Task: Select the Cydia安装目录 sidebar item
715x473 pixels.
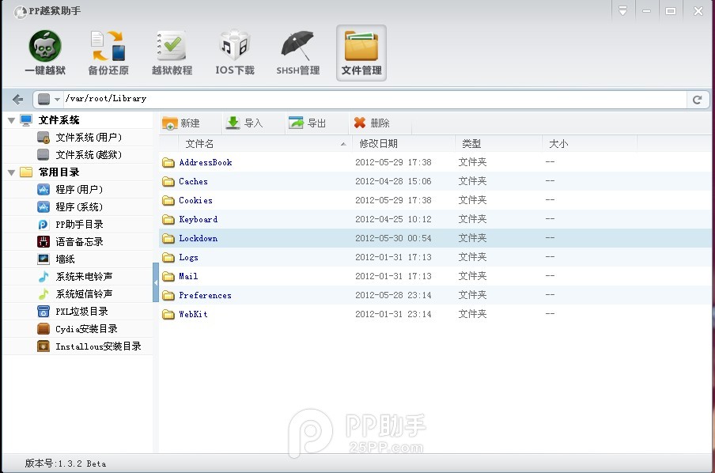Action: pyautogui.click(x=85, y=329)
